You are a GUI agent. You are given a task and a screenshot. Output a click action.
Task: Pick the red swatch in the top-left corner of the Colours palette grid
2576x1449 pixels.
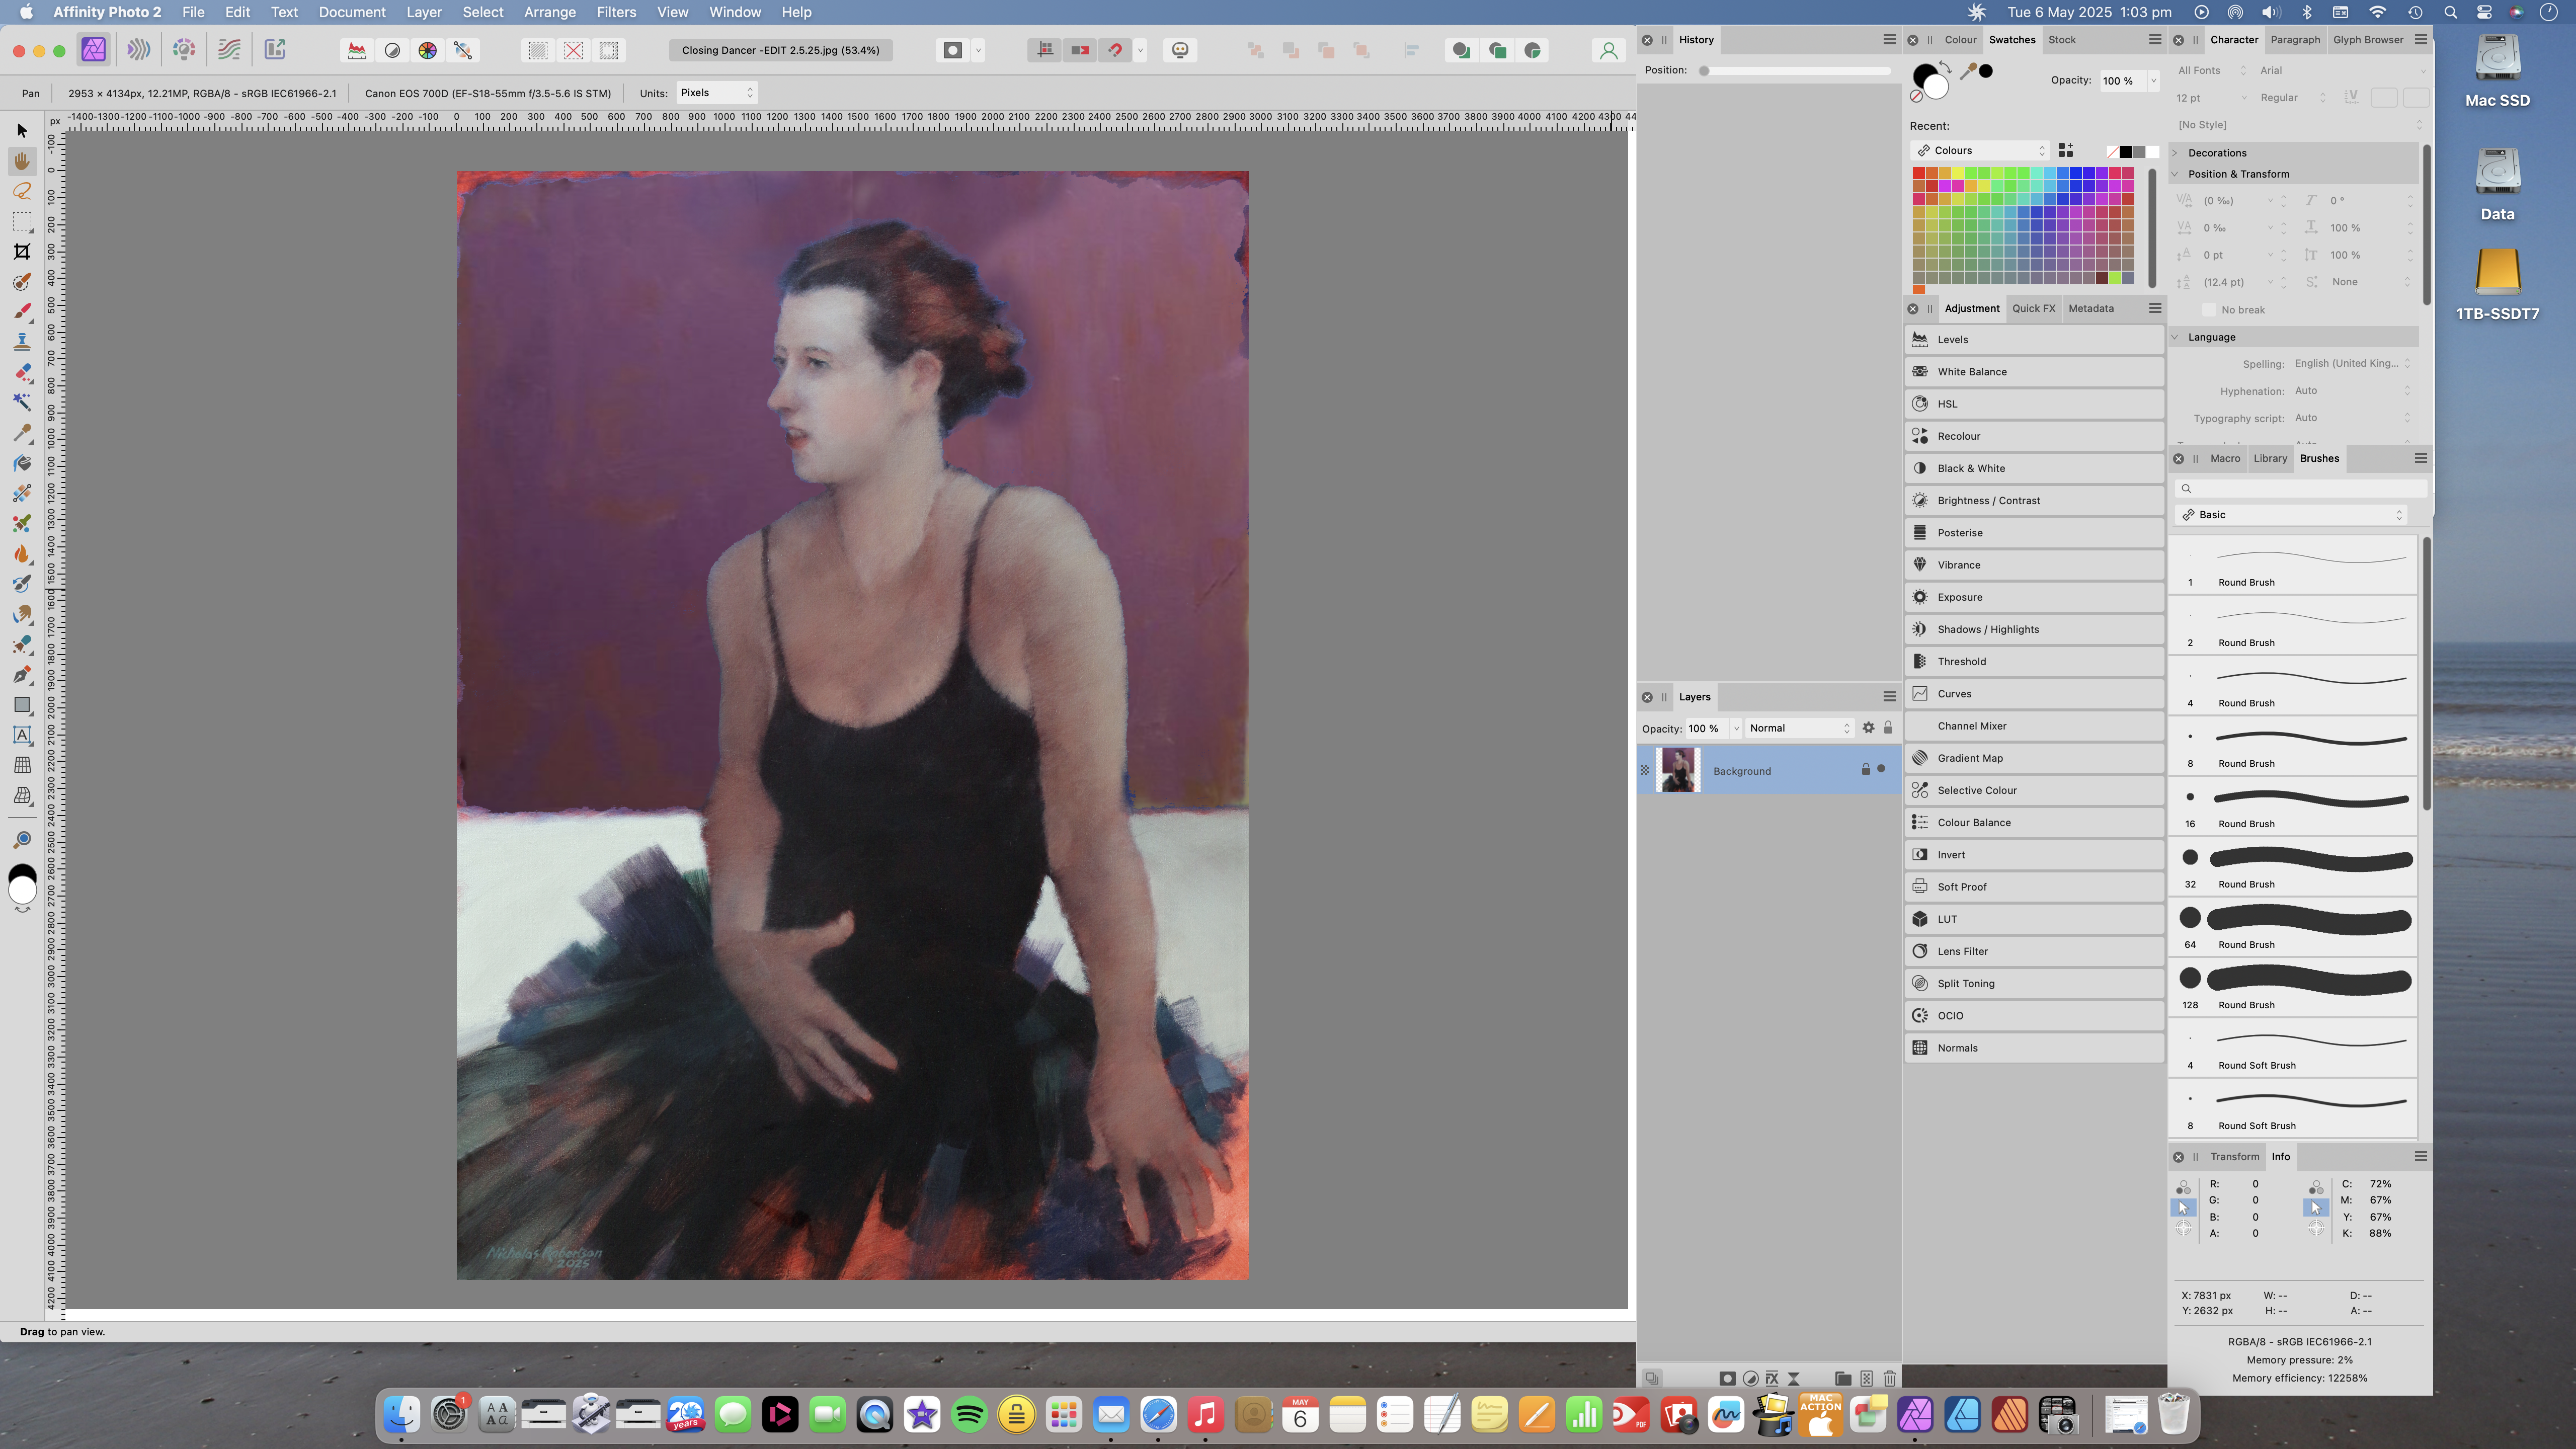click(1918, 173)
